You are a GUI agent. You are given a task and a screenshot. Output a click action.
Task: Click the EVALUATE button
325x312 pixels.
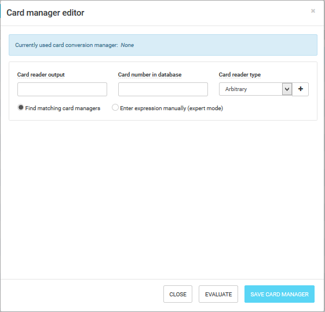pyautogui.click(x=218, y=294)
